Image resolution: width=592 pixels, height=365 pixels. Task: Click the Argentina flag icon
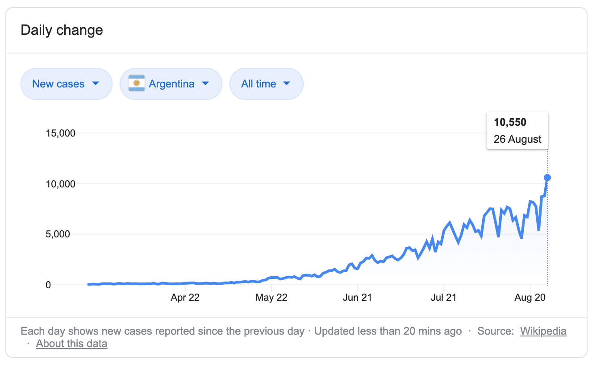(x=137, y=84)
